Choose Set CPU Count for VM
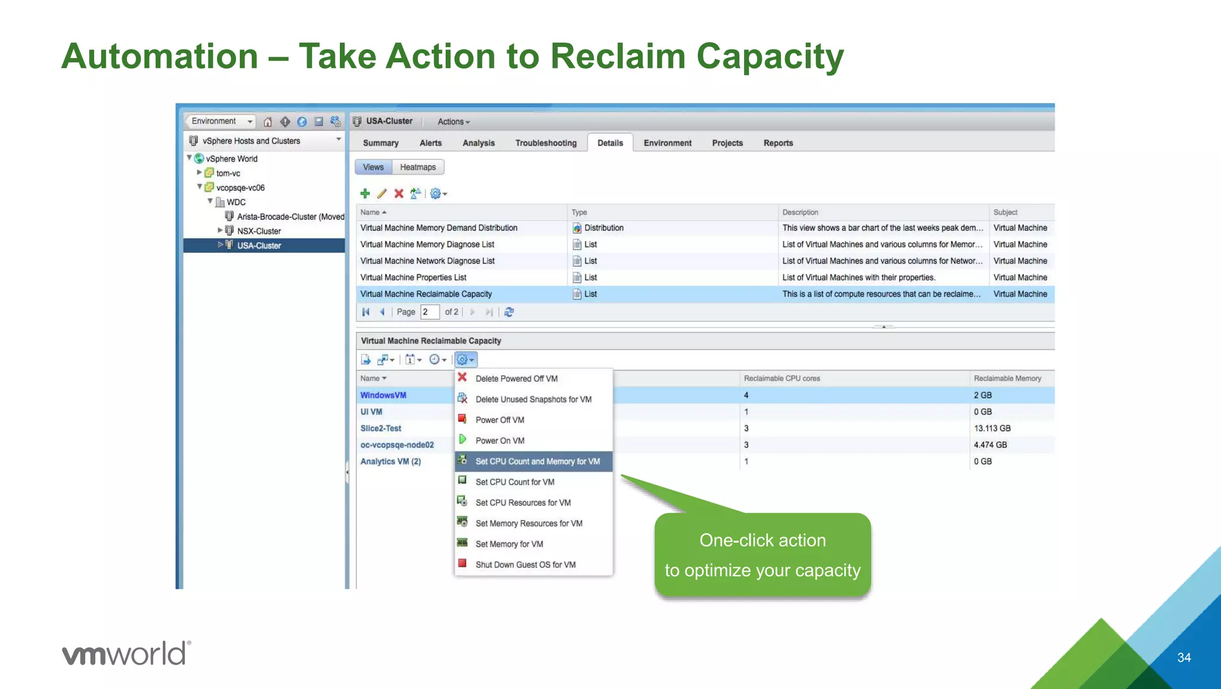 (x=534, y=482)
